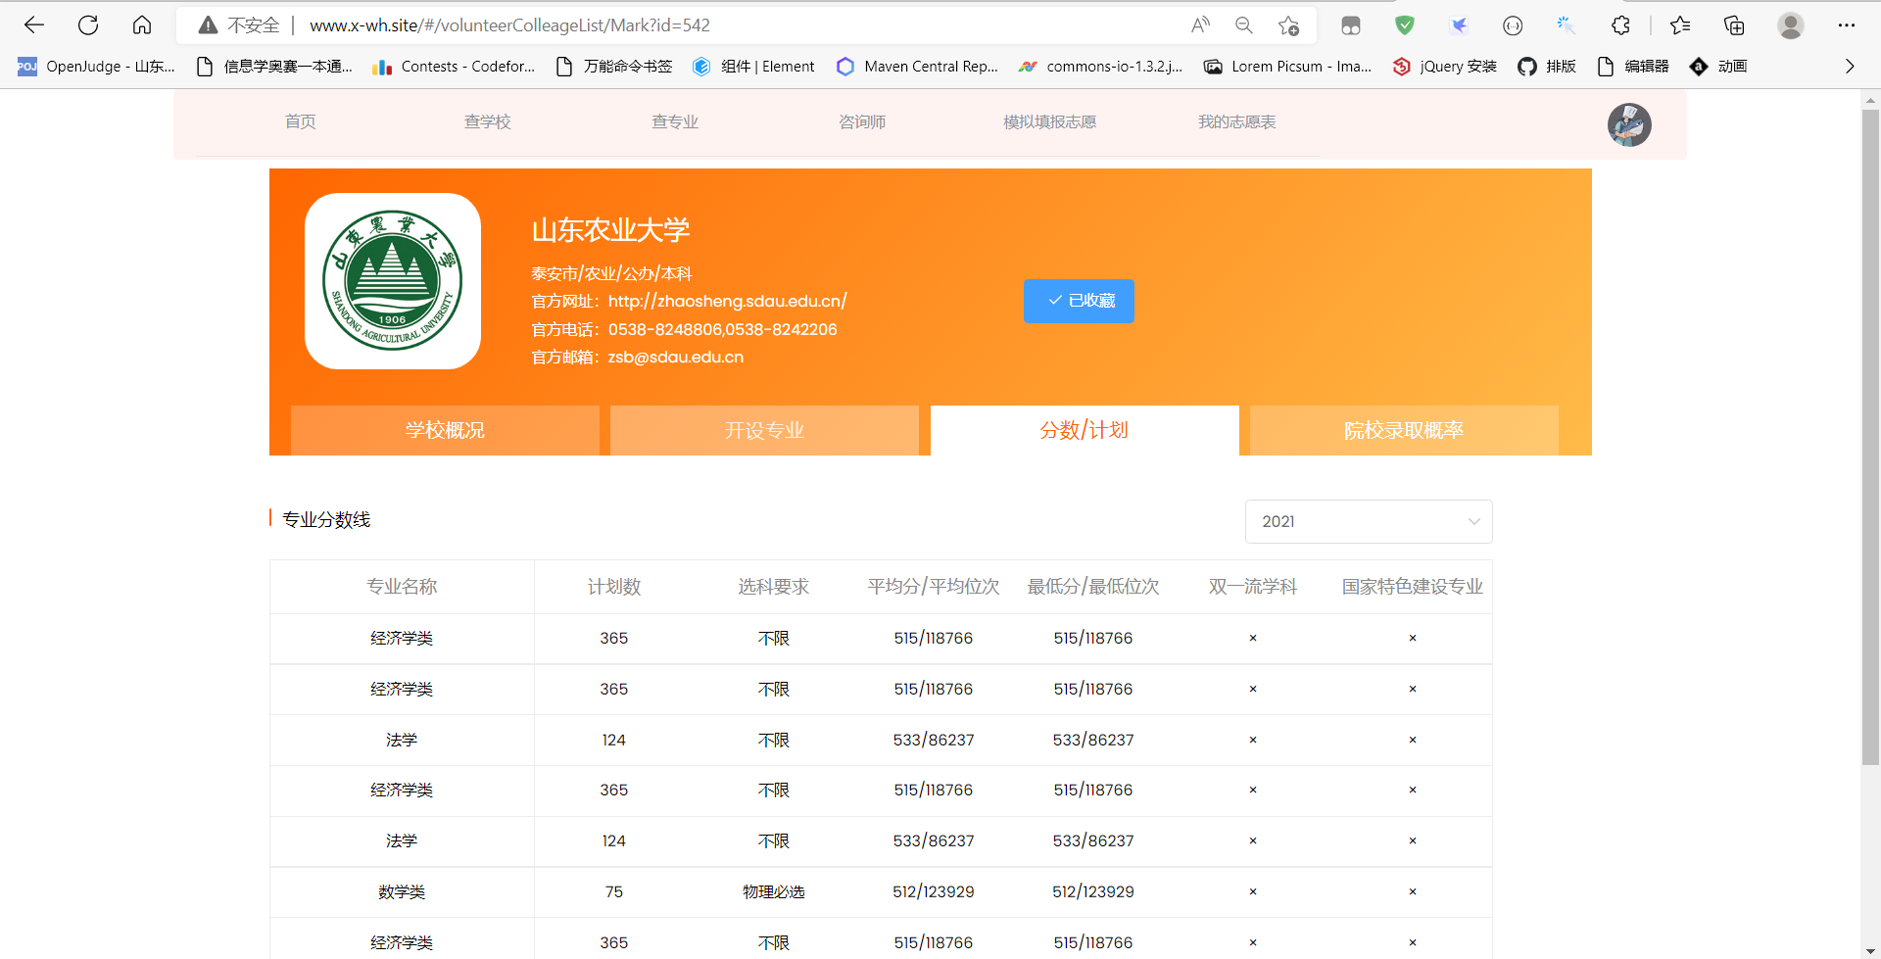
Task: Switch to the 学校概况 tab
Action: point(445,430)
